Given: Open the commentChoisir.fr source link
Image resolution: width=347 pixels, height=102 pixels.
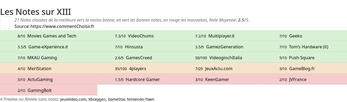Looking at the screenshot, I should [62, 26].
